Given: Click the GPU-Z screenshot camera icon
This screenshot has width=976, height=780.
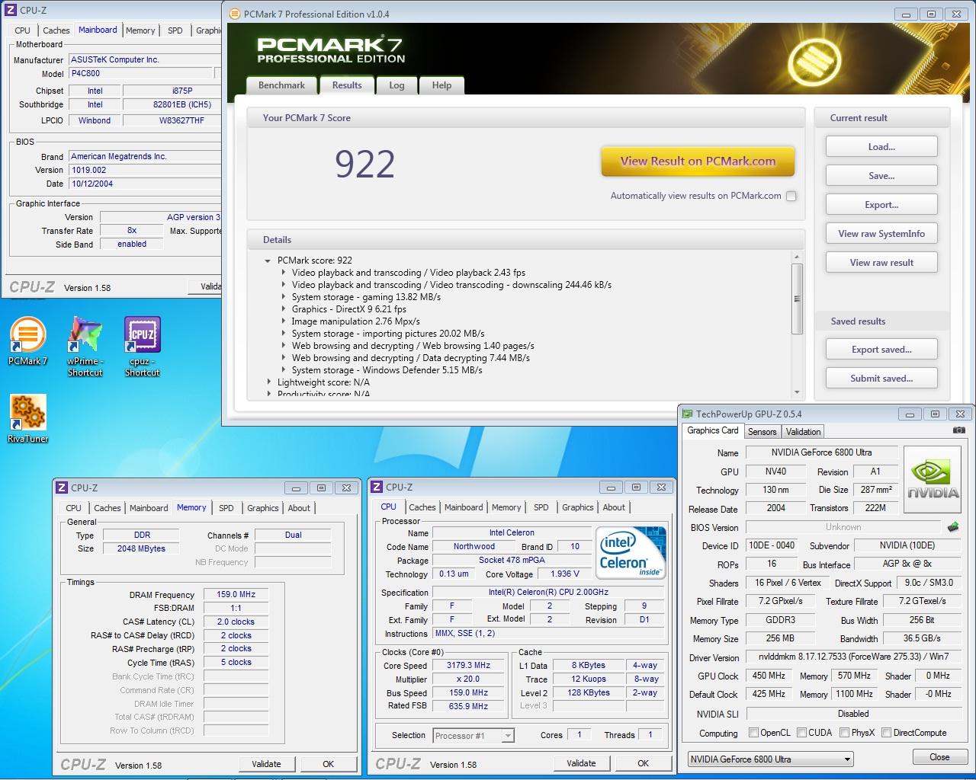Looking at the screenshot, I should tap(958, 430).
